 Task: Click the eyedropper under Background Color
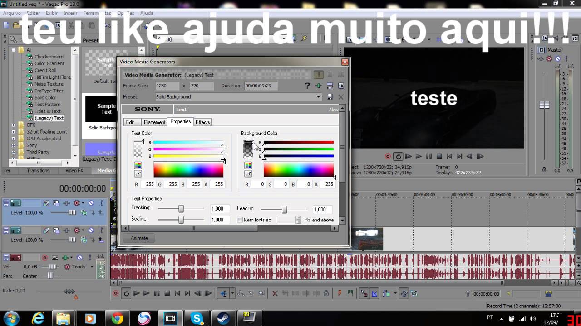[248, 174]
